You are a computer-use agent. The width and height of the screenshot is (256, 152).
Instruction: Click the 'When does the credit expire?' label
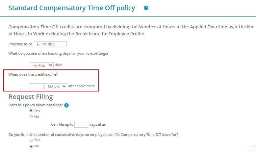[33, 74]
